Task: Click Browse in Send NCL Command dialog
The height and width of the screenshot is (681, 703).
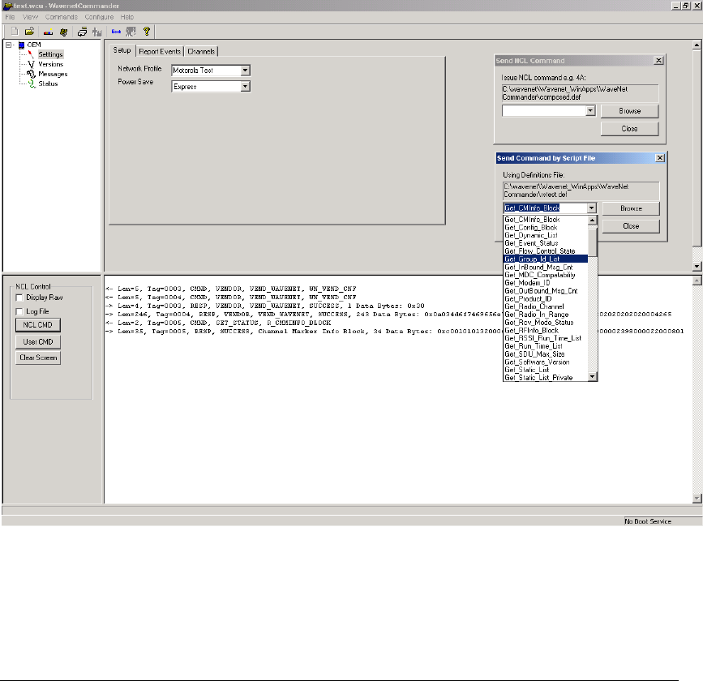Action: pos(629,111)
